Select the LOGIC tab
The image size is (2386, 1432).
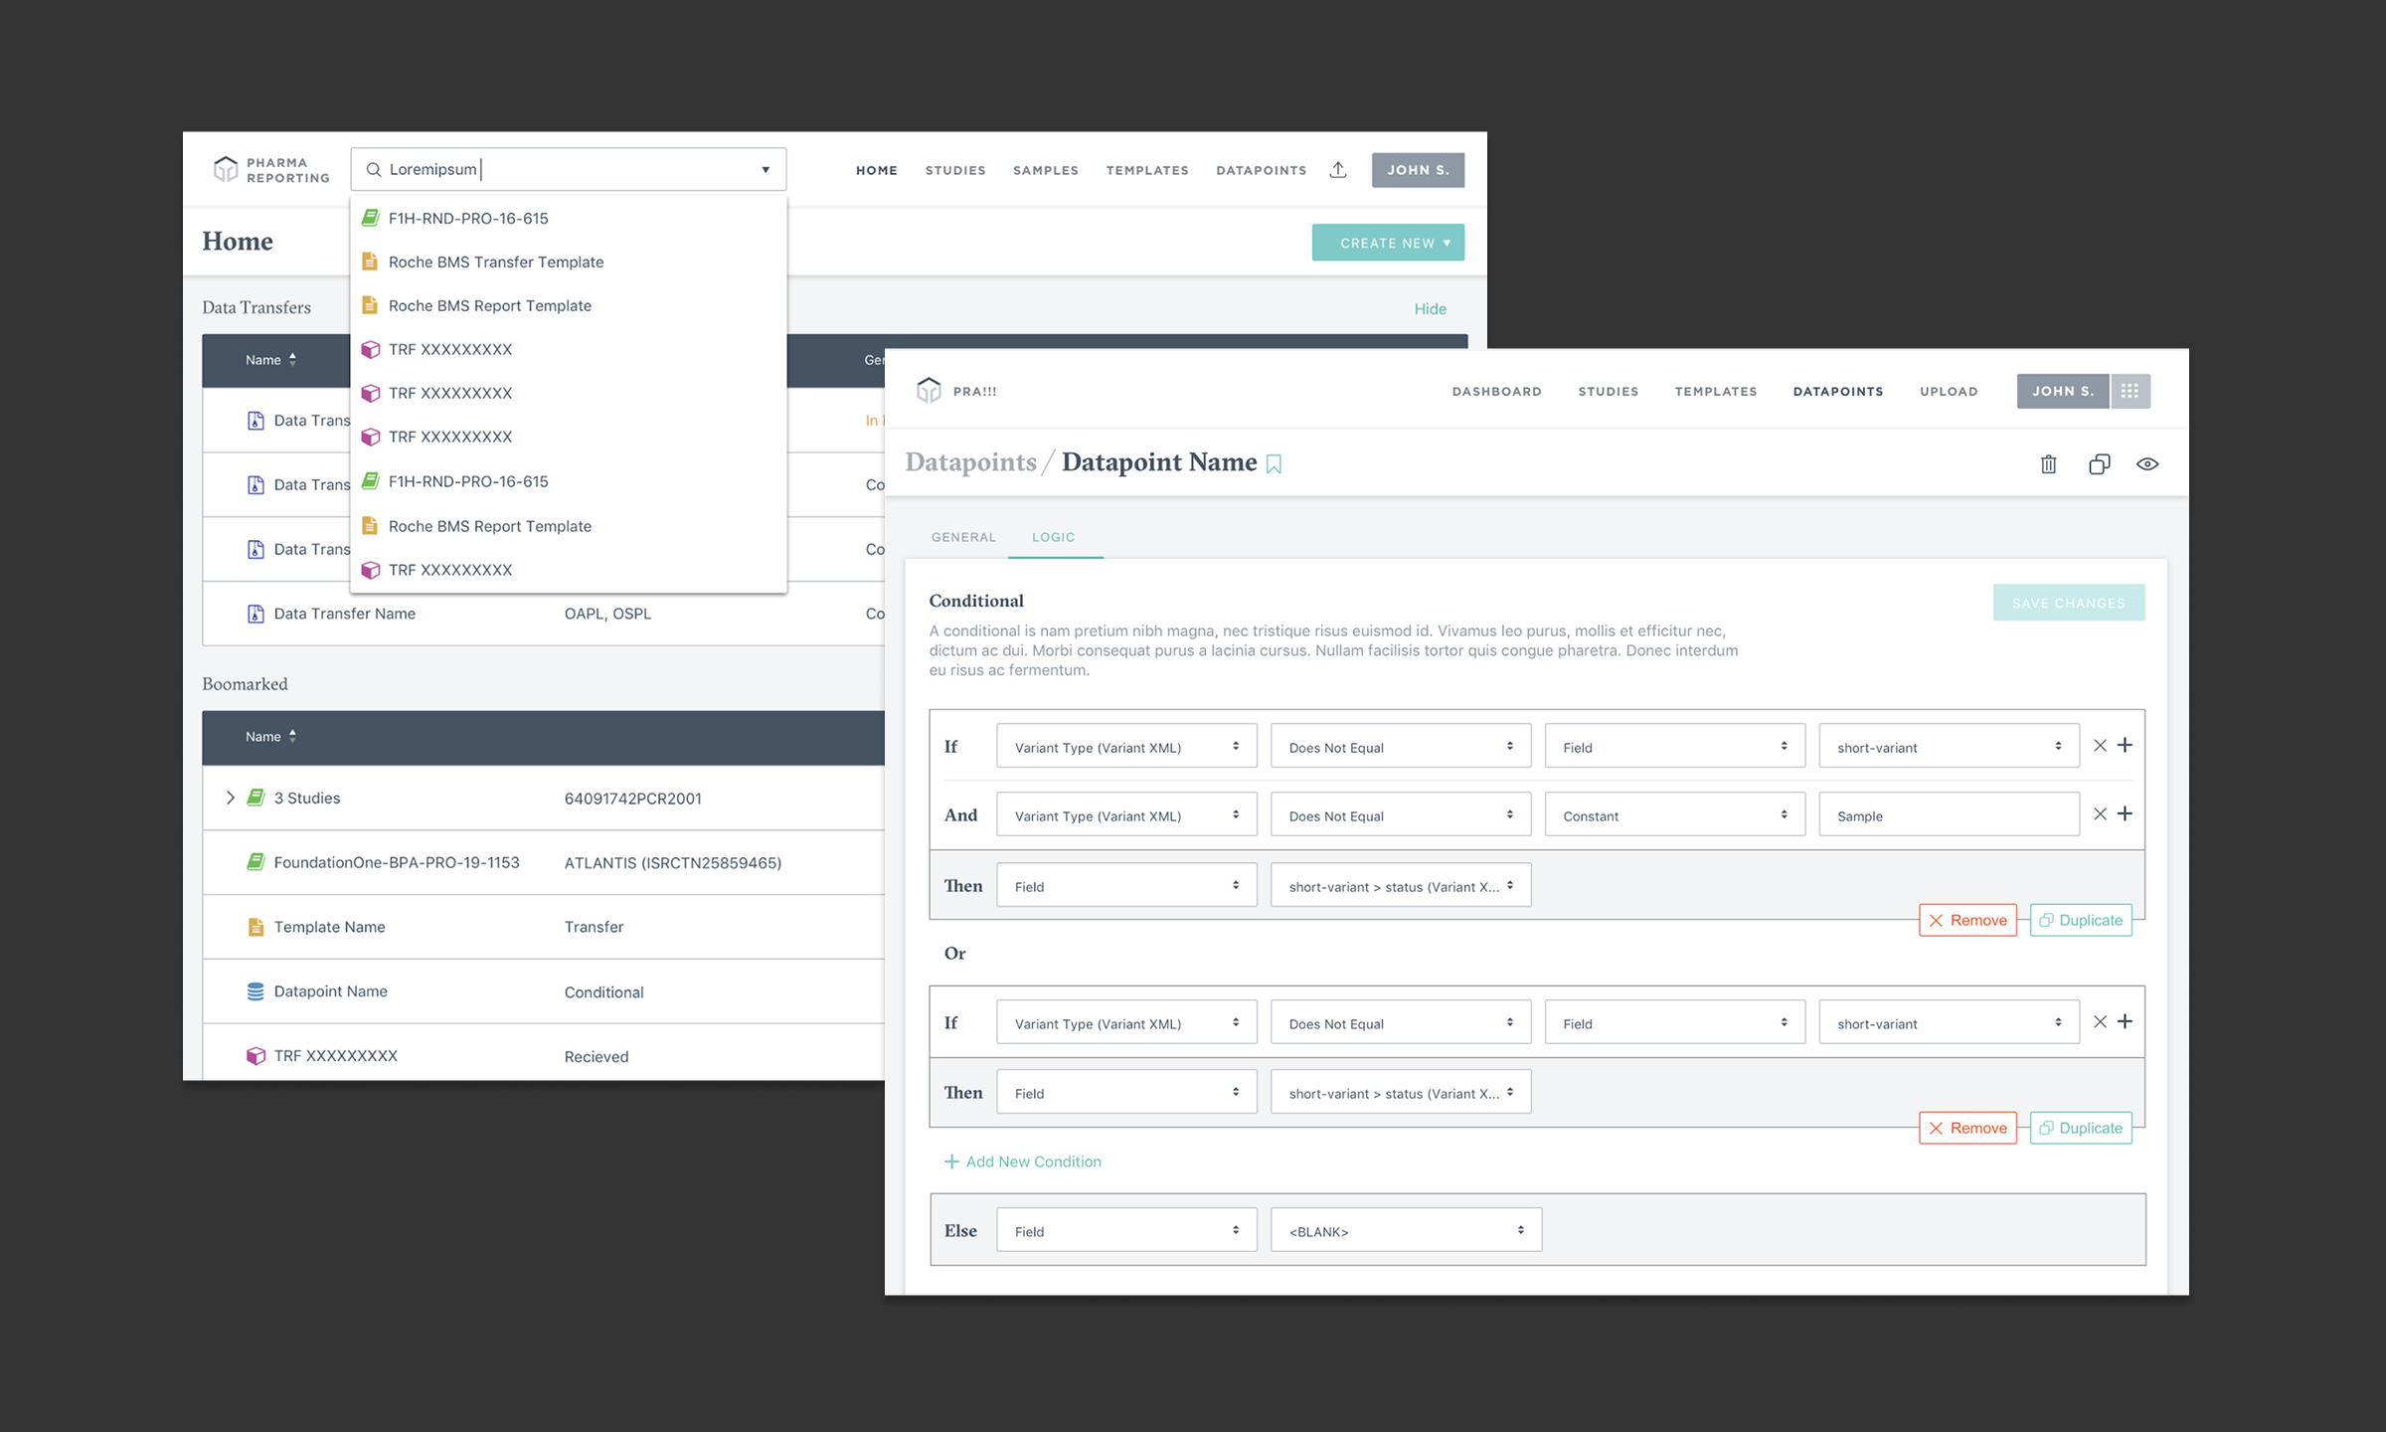point(1054,537)
